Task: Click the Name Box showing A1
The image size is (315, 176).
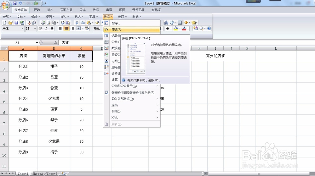Action: click(x=17, y=43)
